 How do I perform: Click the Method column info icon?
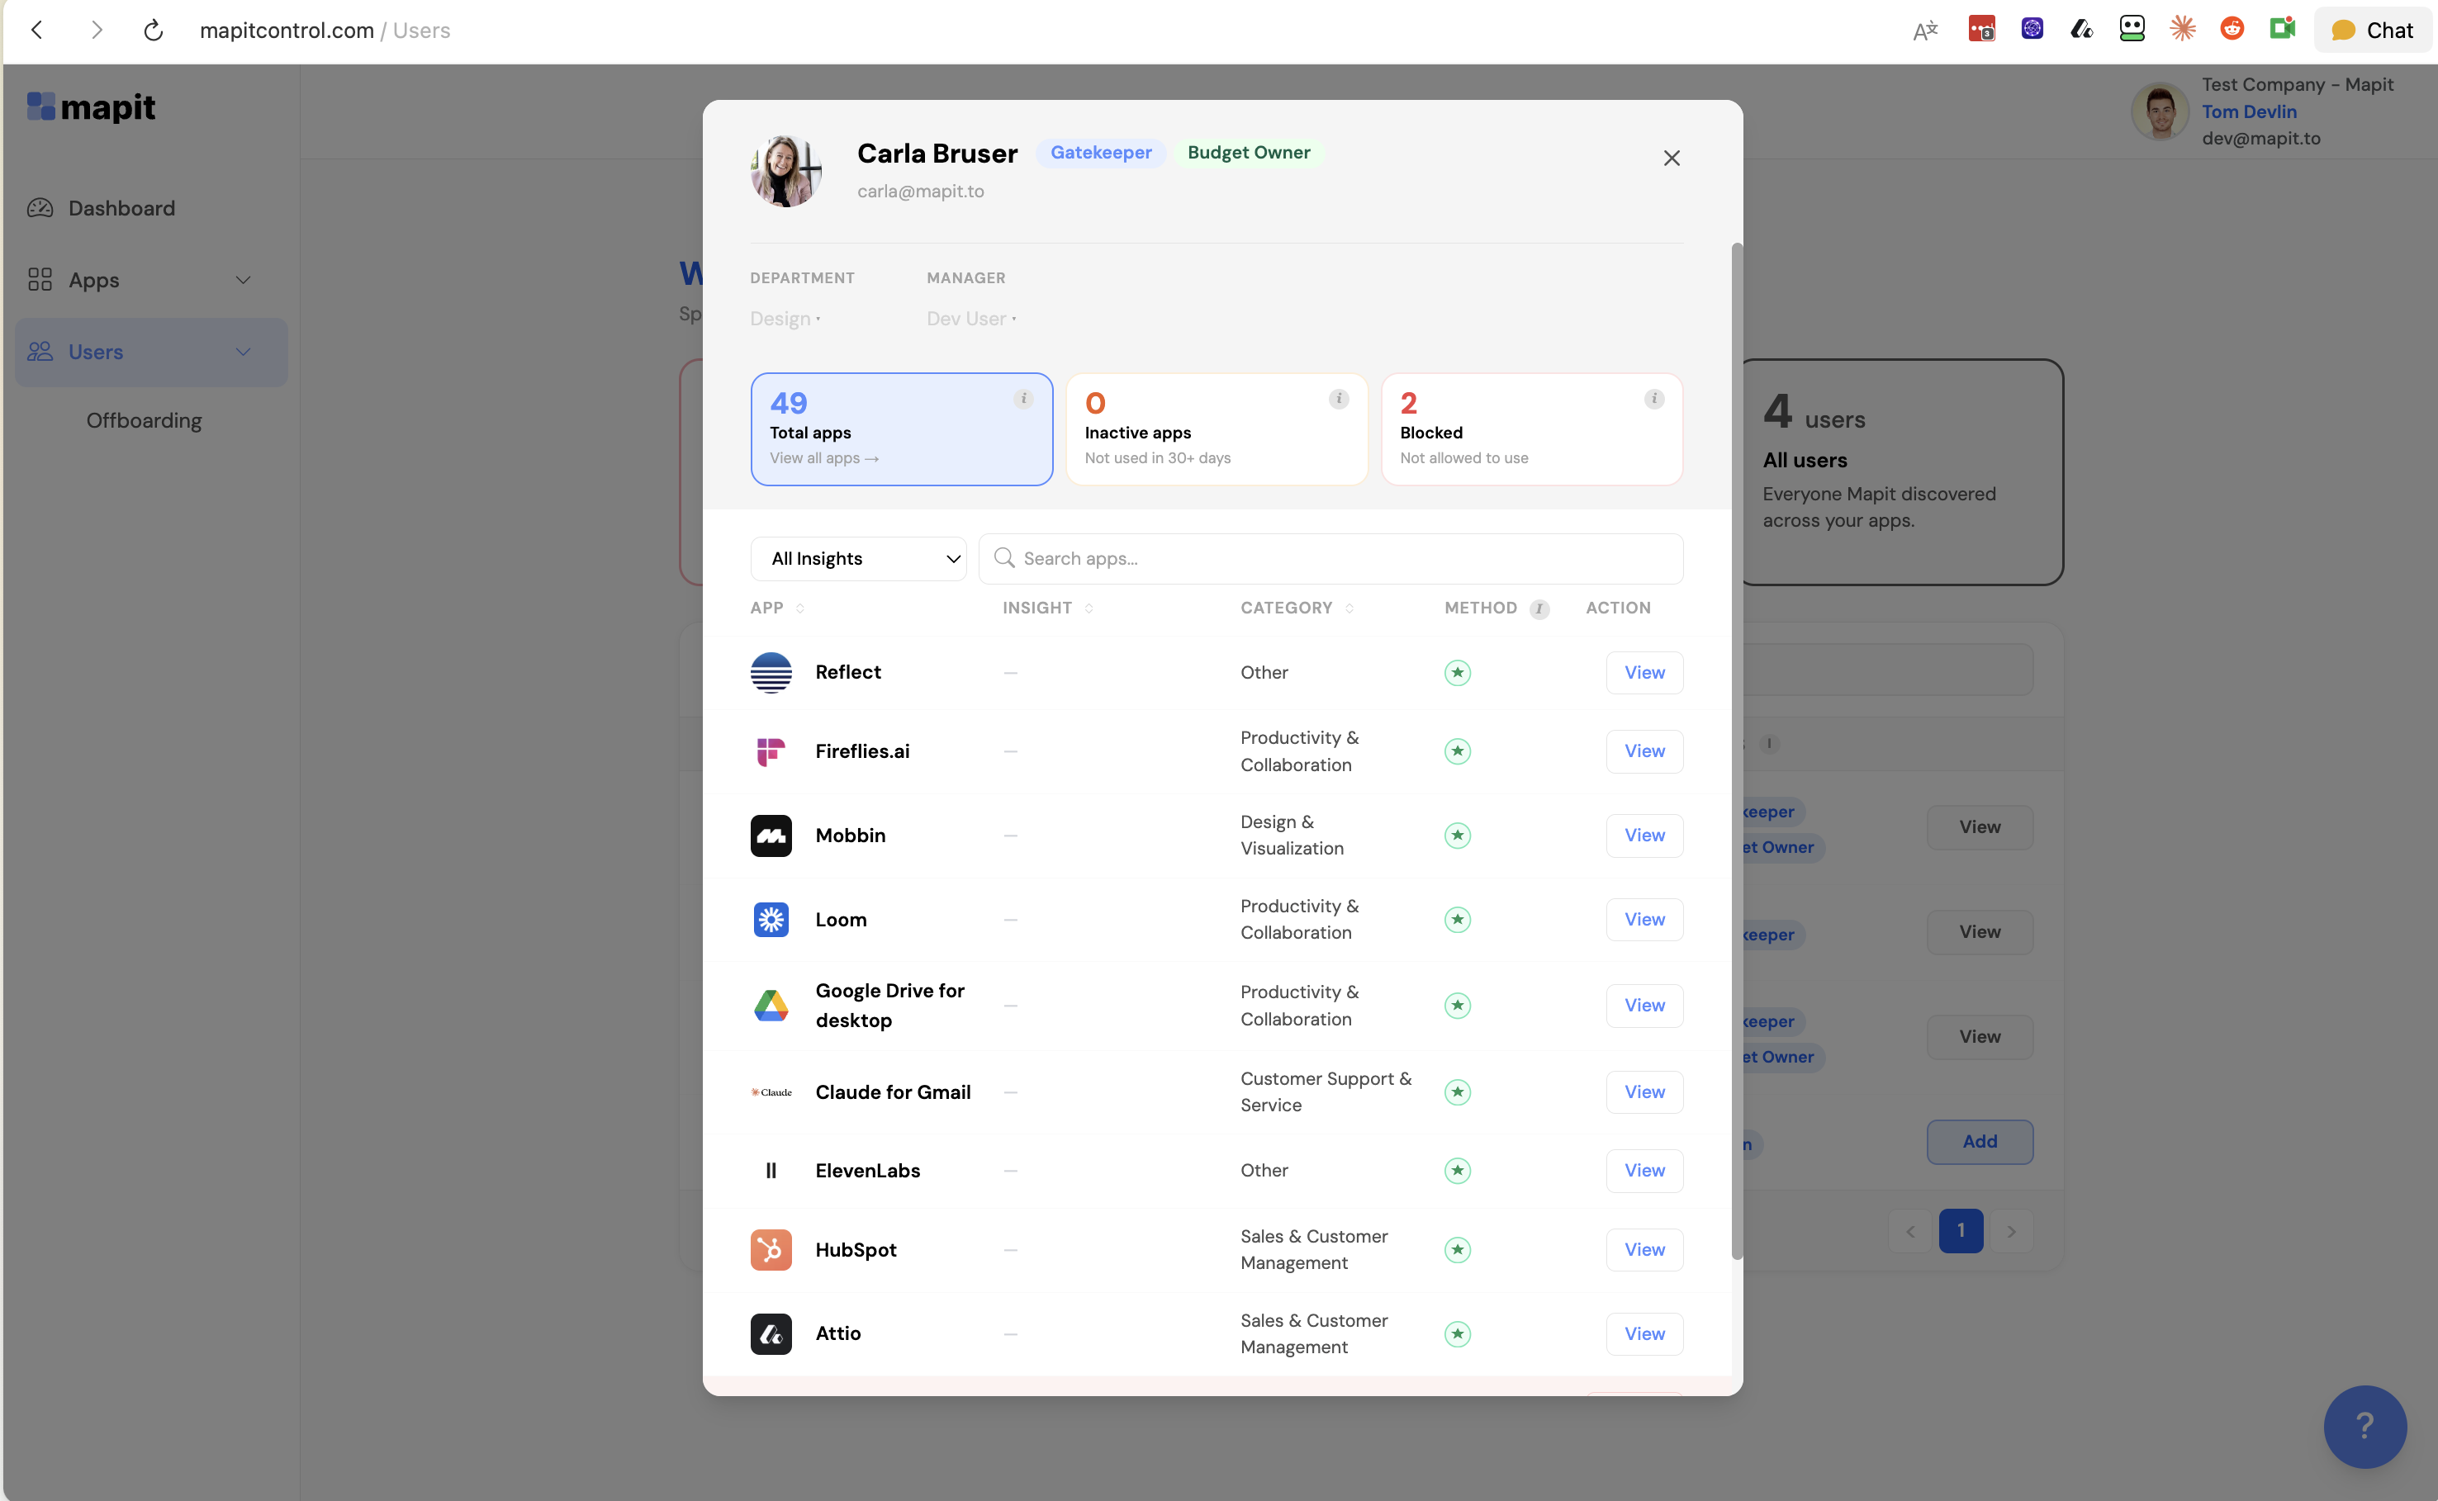pos(1539,608)
